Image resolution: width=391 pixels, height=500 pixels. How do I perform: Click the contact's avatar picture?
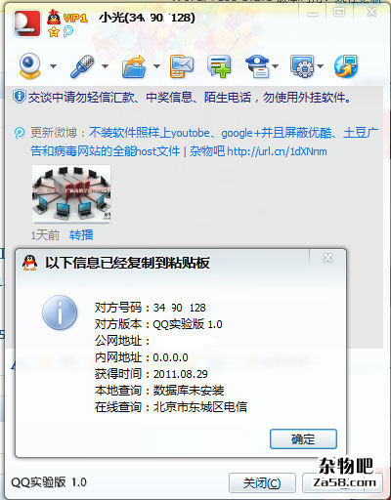pyautogui.click(x=27, y=23)
